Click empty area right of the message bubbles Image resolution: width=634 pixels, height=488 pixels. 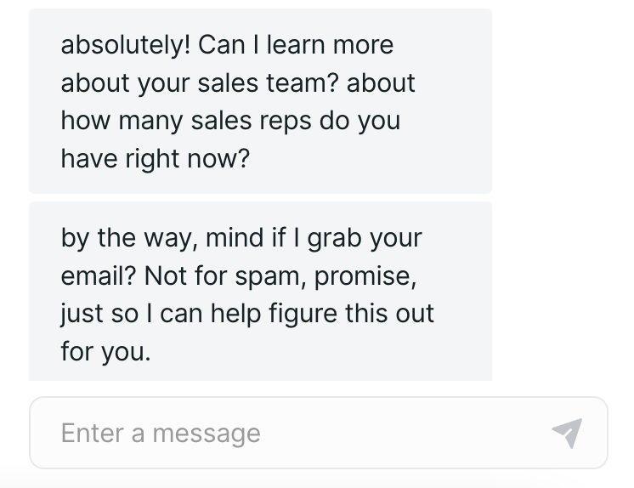tap(561, 196)
